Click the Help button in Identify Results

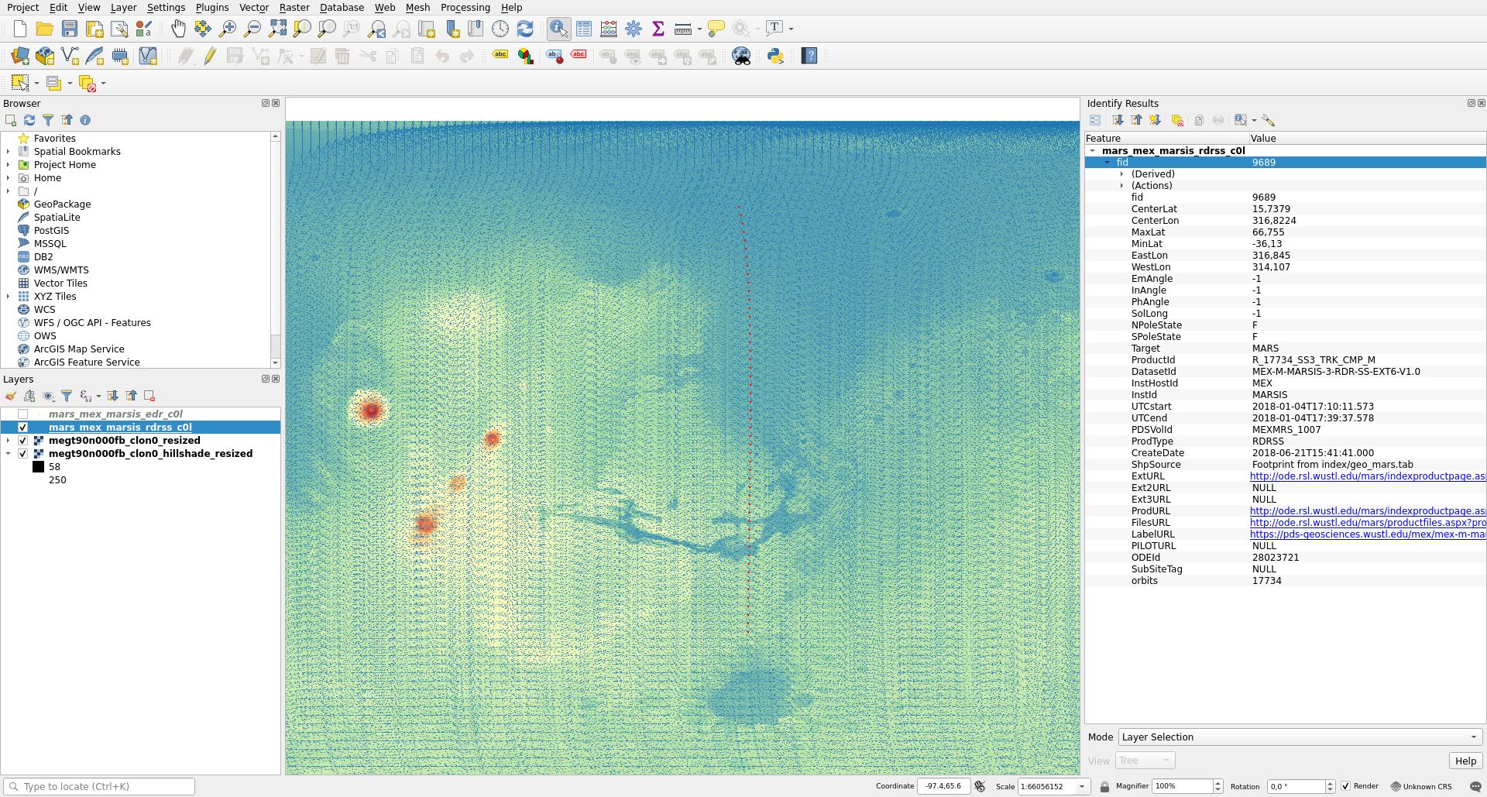click(1465, 761)
